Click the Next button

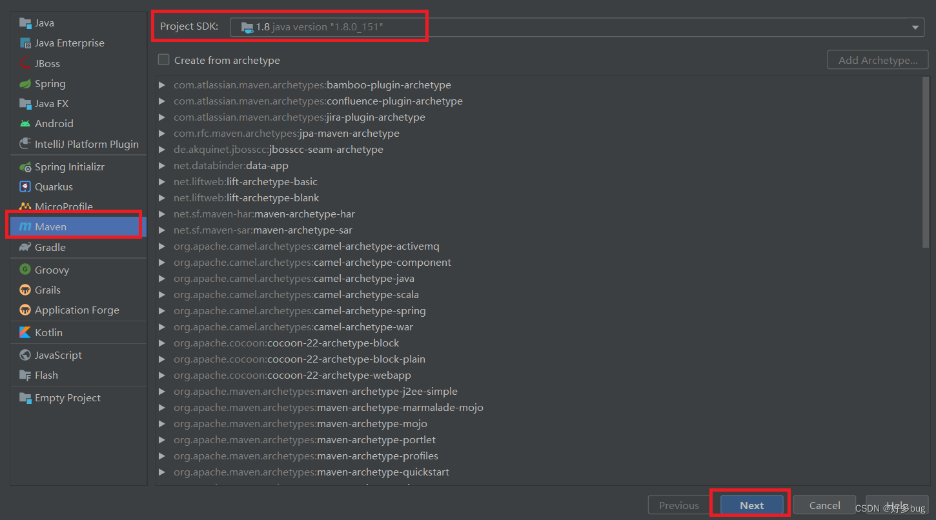tap(752, 505)
